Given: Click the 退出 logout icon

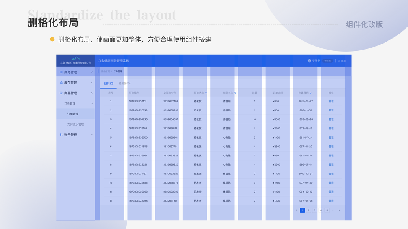Looking at the screenshot, I should [x=339, y=61].
